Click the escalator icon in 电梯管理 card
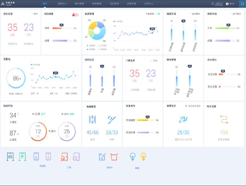Screen dimensions: 246x186 click(112, 119)
